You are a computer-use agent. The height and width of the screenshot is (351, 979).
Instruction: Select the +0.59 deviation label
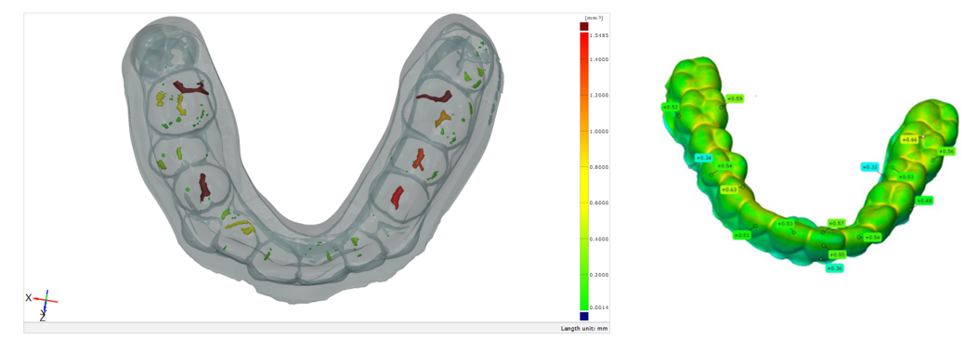pyautogui.click(x=737, y=98)
